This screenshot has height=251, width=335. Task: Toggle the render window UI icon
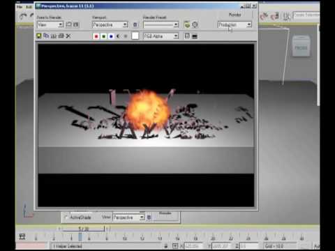pyautogui.click(x=195, y=36)
